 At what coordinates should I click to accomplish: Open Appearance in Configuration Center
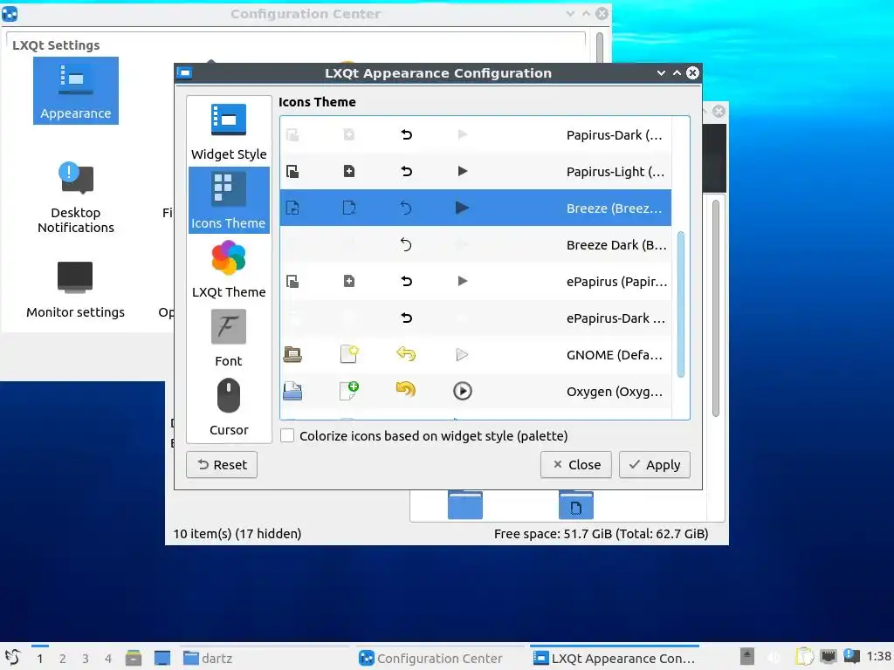(76, 91)
